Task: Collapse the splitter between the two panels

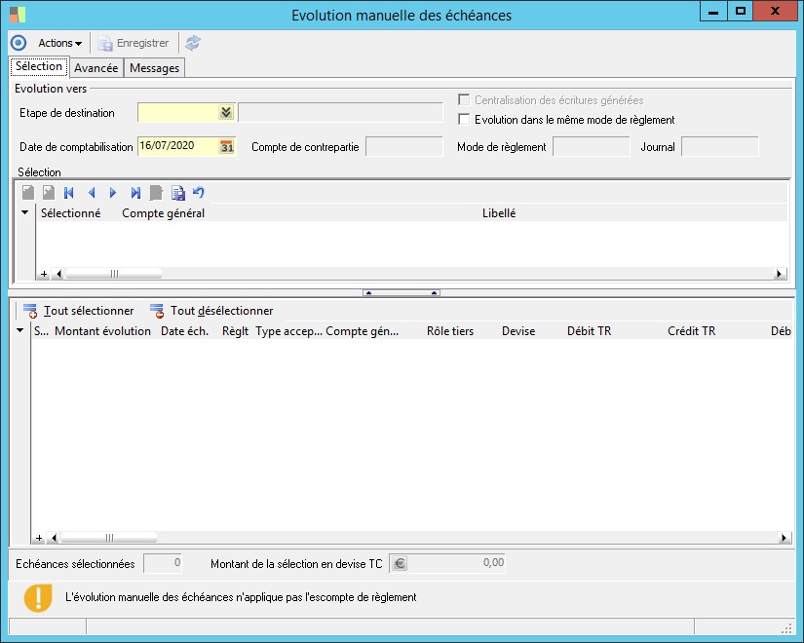Action: pyautogui.click(x=402, y=293)
